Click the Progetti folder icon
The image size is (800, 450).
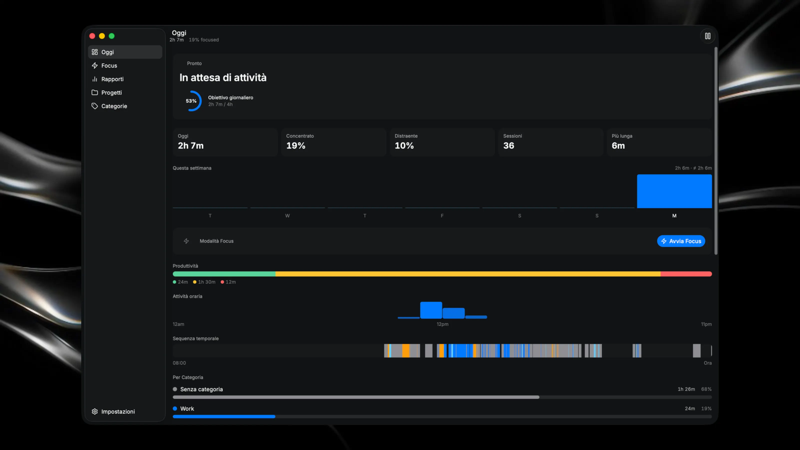tap(95, 92)
